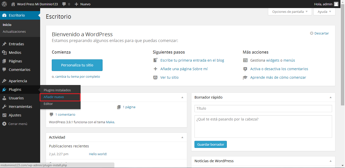Collapse the Actividad widget
This screenshot has width=345, height=168.
pyautogui.click(x=182, y=137)
